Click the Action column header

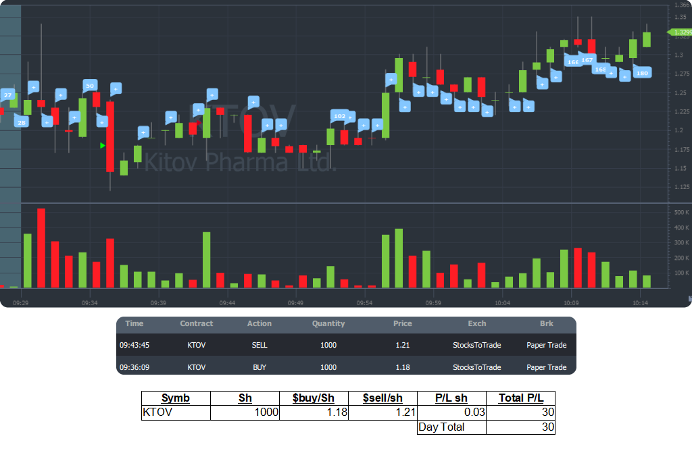(x=259, y=324)
